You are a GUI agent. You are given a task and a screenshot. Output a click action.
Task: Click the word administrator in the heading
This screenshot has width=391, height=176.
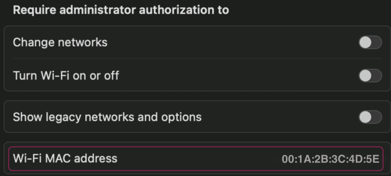[97, 10]
